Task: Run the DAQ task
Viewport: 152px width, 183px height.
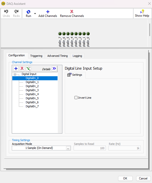Action: coord(28,12)
